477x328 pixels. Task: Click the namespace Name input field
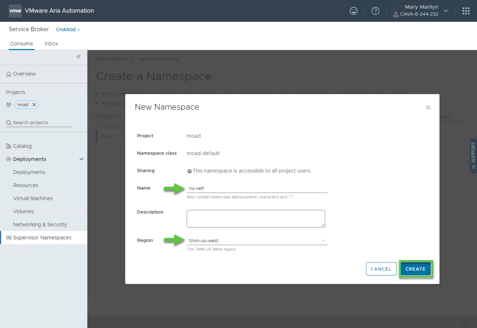pyautogui.click(x=257, y=188)
